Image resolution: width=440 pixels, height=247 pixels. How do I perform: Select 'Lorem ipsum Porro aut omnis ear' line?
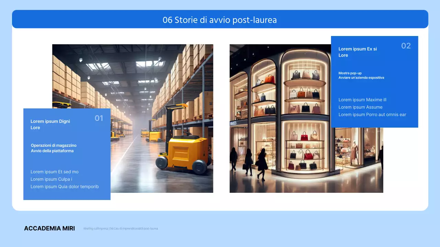tap(372, 115)
